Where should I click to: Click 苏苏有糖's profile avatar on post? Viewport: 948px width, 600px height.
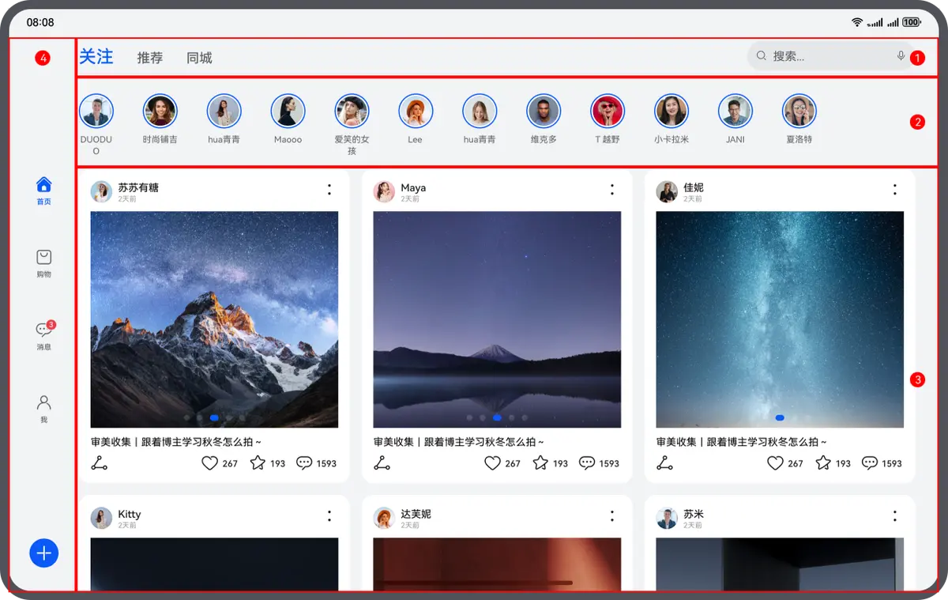pyautogui.click(x=101, y=191)
